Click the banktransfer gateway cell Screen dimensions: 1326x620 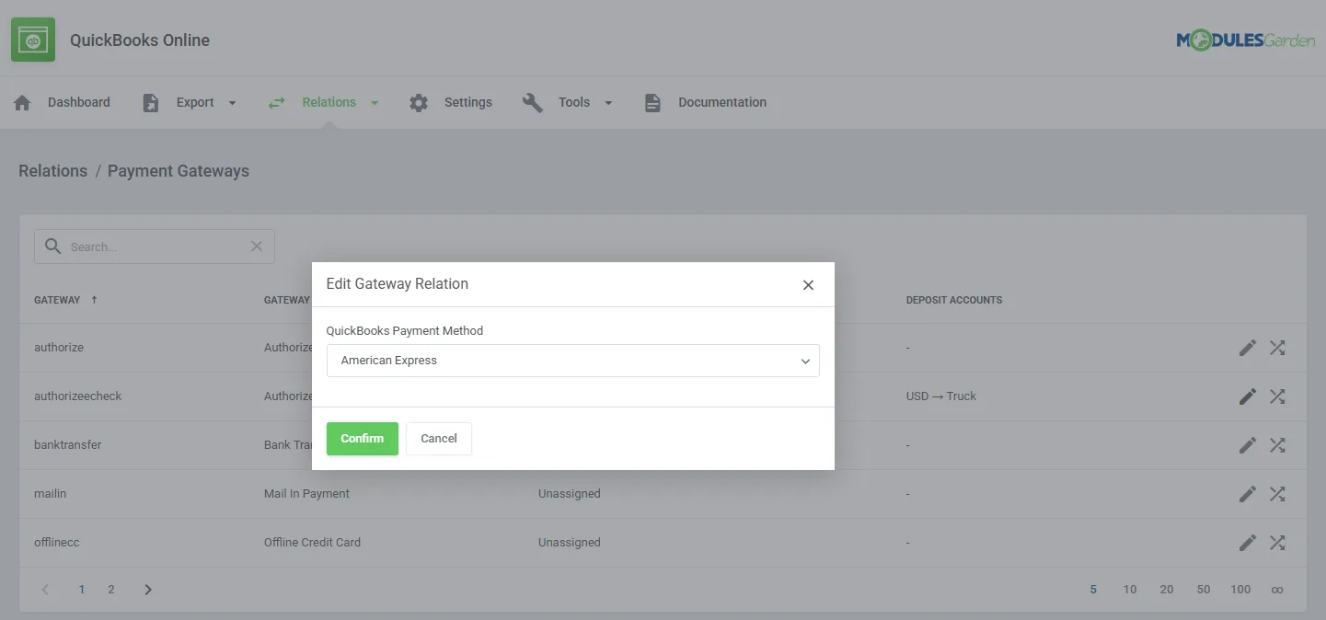[x=68, y=445]
